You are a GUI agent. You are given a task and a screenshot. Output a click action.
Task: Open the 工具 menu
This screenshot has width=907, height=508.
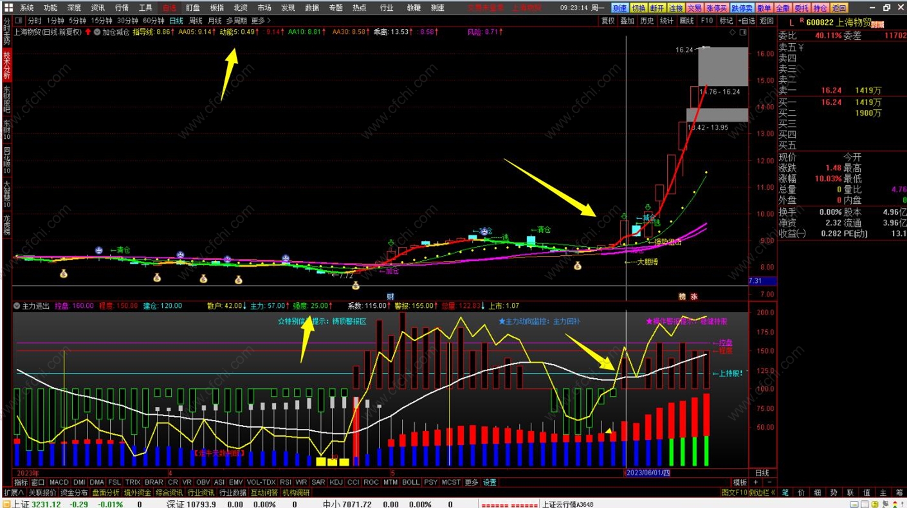[145, 8]
